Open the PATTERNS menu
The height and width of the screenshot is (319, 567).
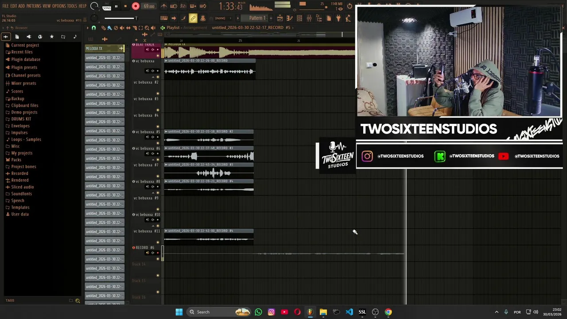[34, 6]
